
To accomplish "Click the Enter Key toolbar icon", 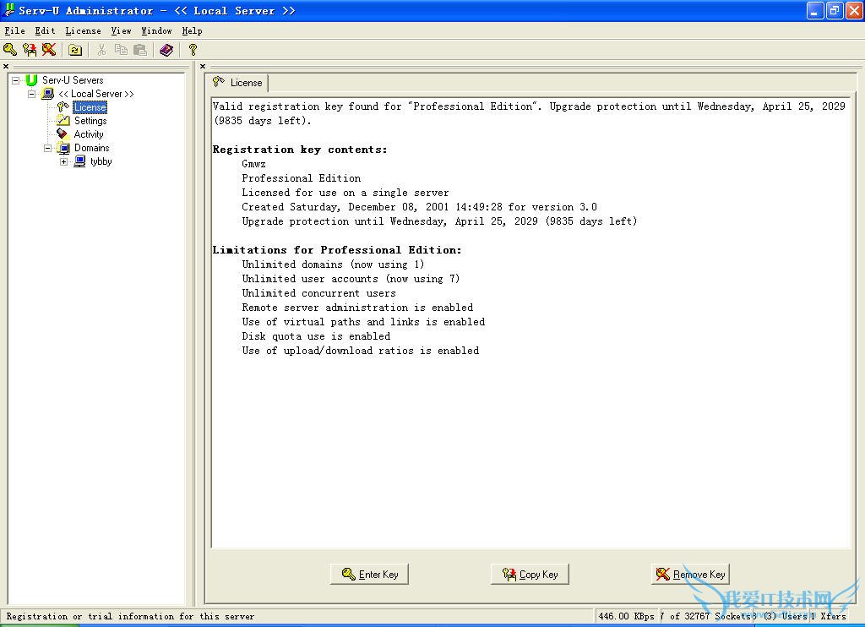I will [10, 50].
